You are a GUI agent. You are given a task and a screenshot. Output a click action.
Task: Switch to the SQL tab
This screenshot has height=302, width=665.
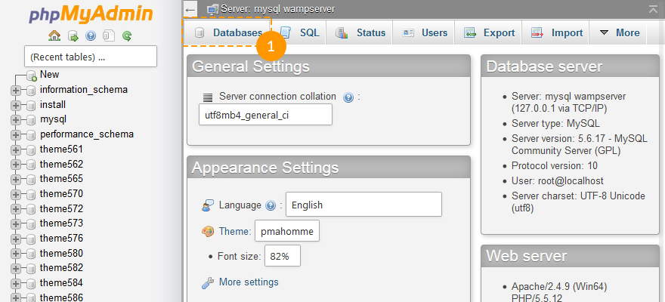coord(300,32)
